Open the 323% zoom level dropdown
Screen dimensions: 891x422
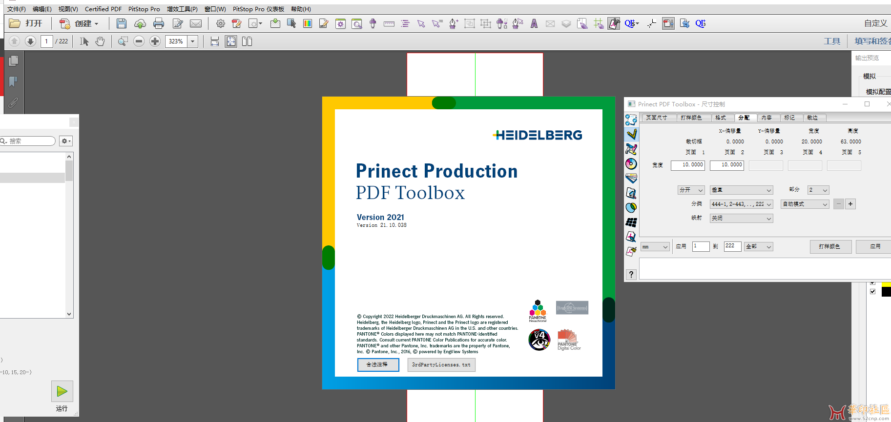coord(193,41)
